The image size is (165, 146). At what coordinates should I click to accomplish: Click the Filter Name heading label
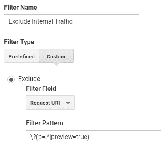click(21, 7)
